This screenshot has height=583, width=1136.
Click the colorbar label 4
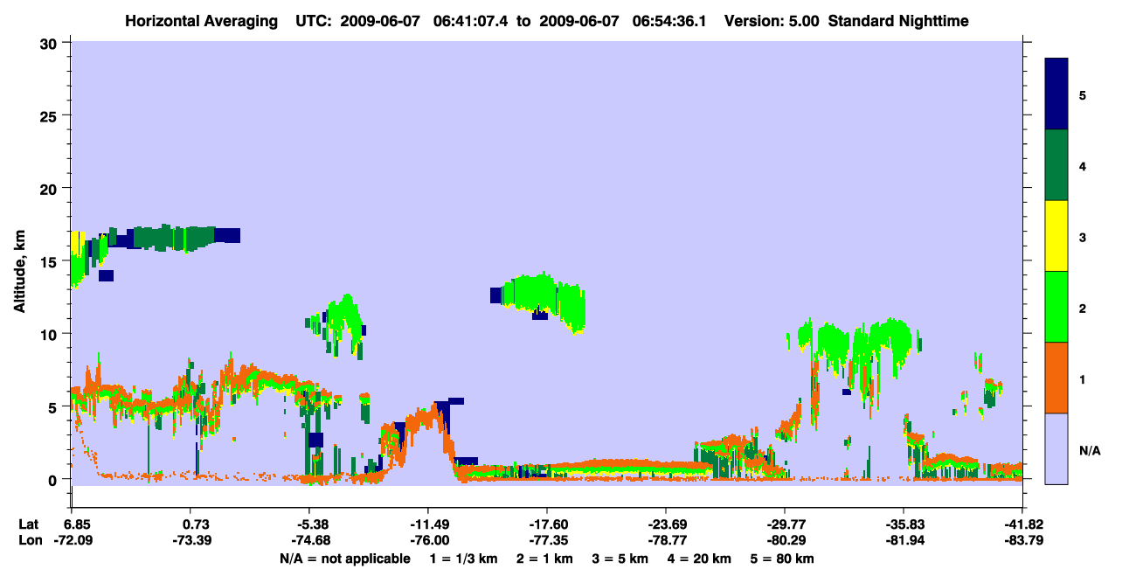(x=1083, y=165)
